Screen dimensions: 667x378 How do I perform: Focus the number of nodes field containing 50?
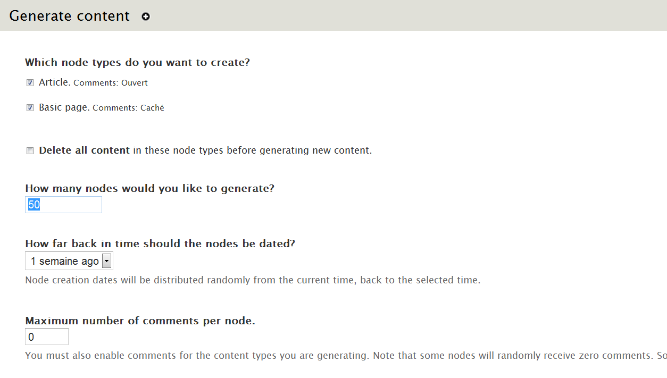(63, 205)
